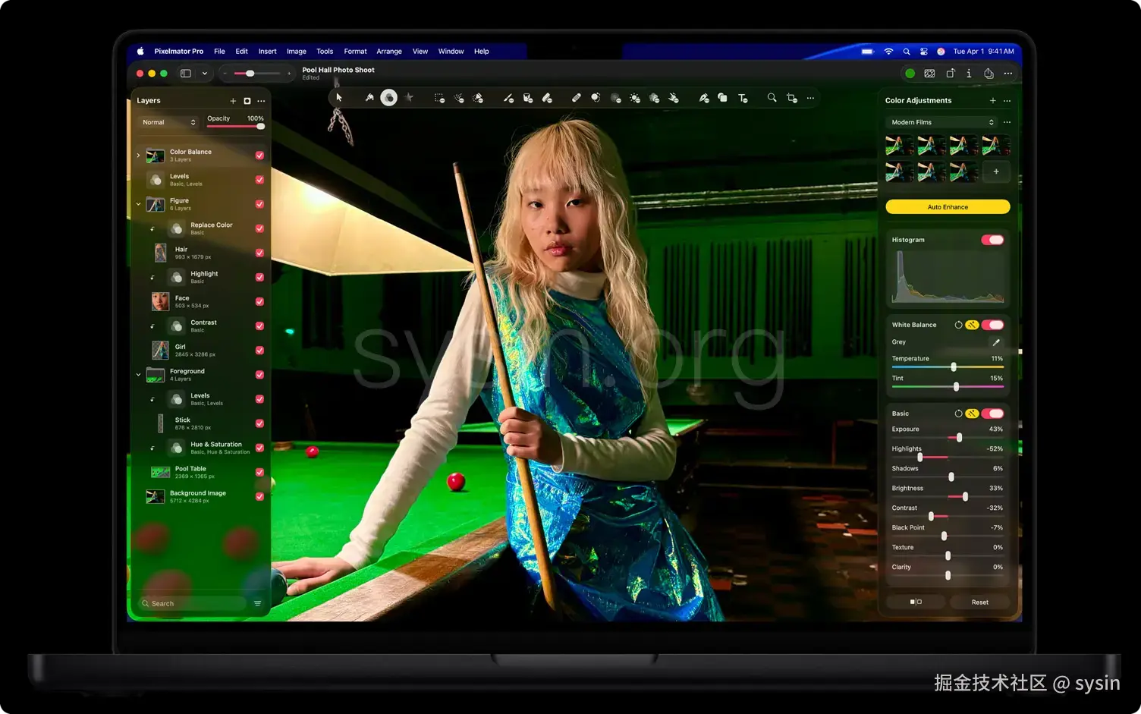Collapse the Figure layer group

click(138, 203)
